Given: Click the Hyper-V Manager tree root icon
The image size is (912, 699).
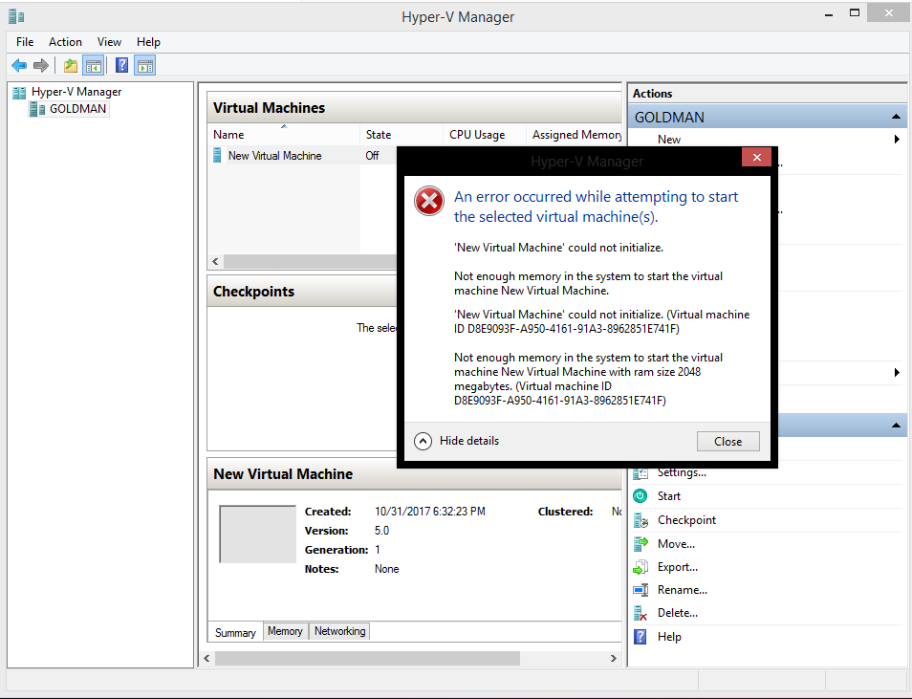Looking at the screenshot, I should [19, 92].
